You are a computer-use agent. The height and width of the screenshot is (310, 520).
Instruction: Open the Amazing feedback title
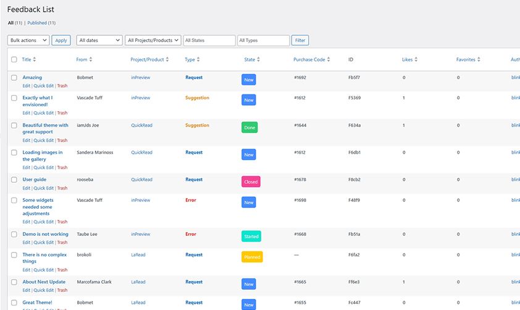pos(32,78)
